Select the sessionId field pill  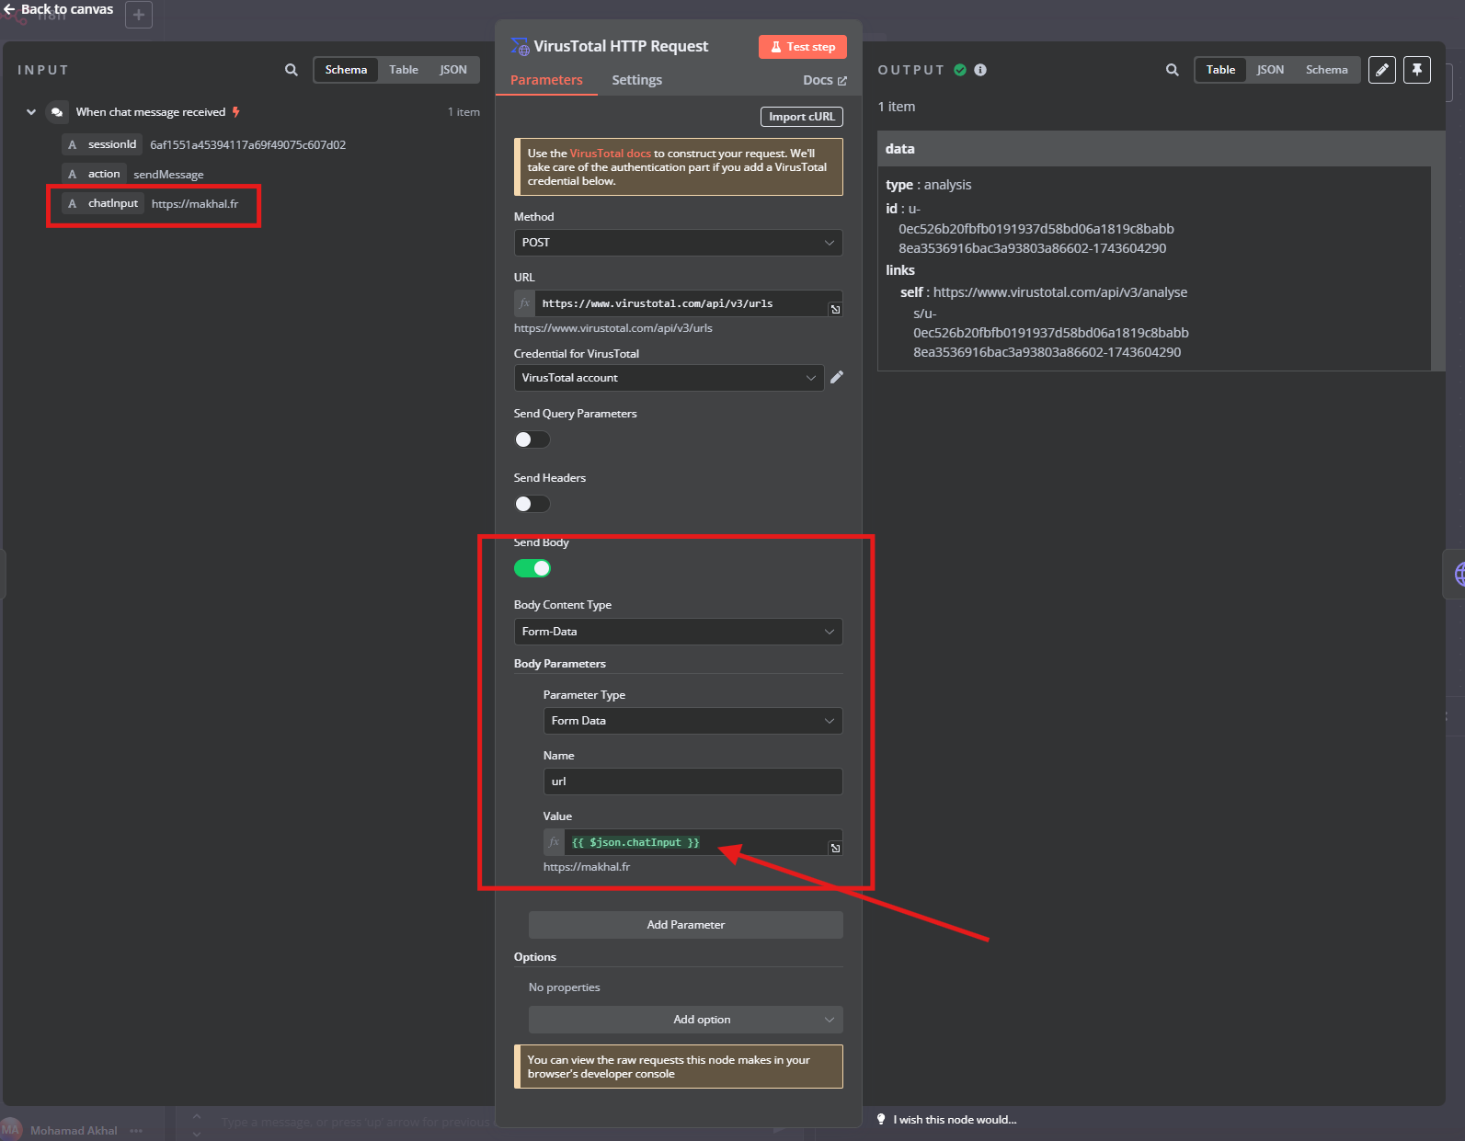coord(102,144)
